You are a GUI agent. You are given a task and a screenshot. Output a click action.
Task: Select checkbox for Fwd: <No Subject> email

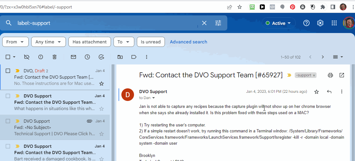coord(8,121)
